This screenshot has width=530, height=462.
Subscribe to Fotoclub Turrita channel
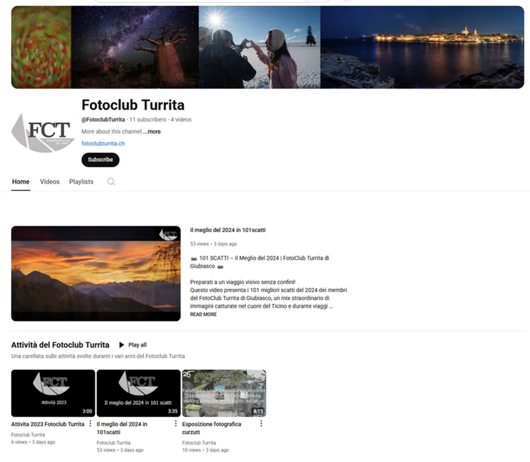[101, 159]
